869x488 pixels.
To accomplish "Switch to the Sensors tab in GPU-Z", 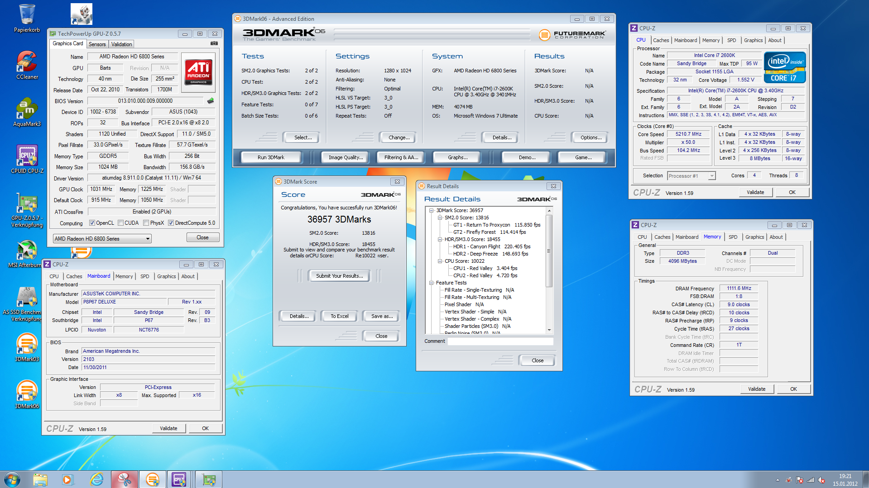I will point(97,44).
